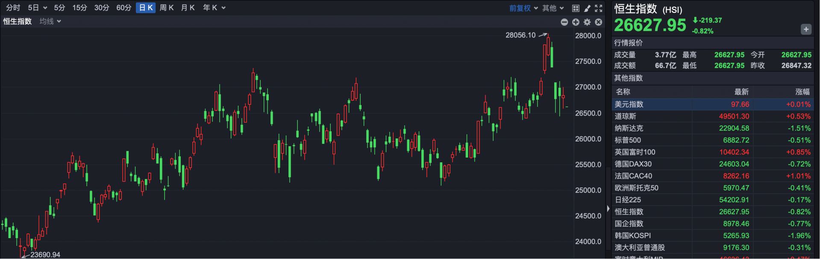Open the grid layout icon
The width and height of the screenshot is (820, 259).
[x=576, y=8]
